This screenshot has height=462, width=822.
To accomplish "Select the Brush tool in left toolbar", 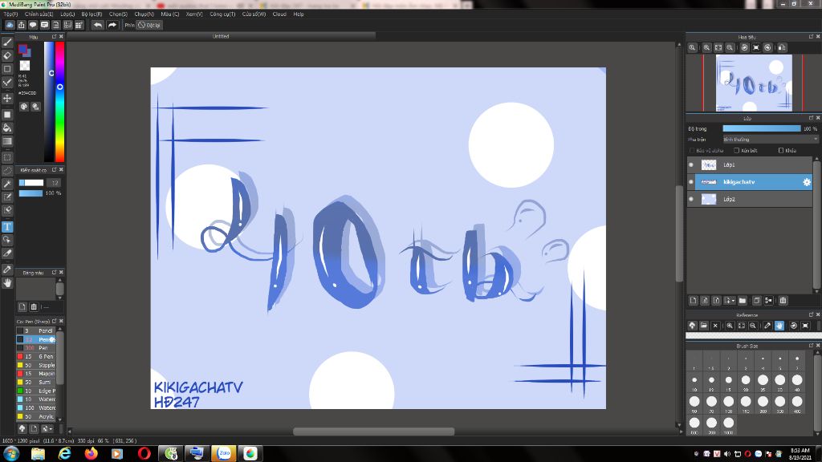I will click(7, 43).
